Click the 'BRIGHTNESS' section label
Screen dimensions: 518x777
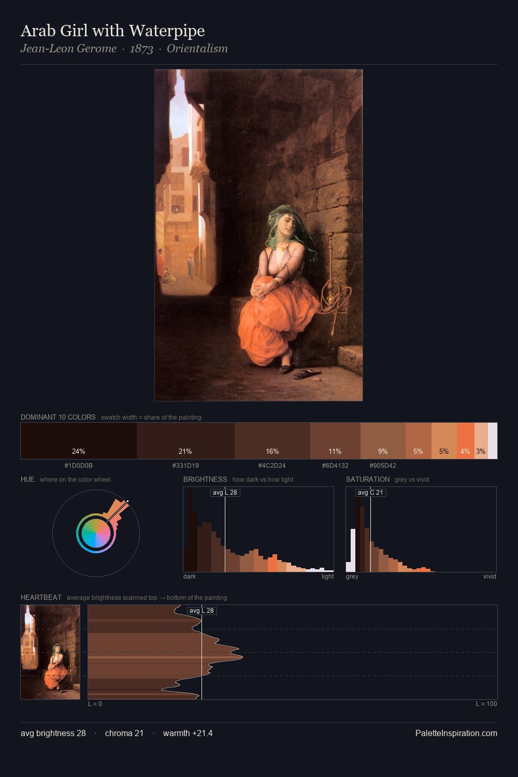click(x=205, y=479)
